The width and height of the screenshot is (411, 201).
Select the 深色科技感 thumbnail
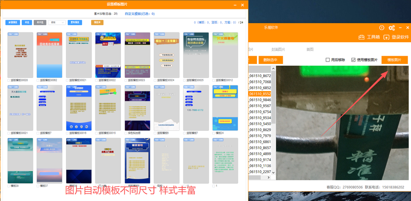coord(137,108)
